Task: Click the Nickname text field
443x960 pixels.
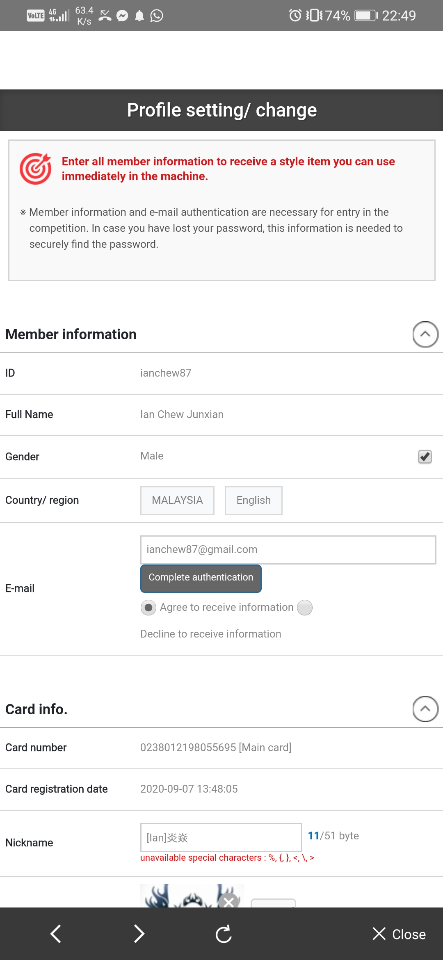Action: coord(221,837)
